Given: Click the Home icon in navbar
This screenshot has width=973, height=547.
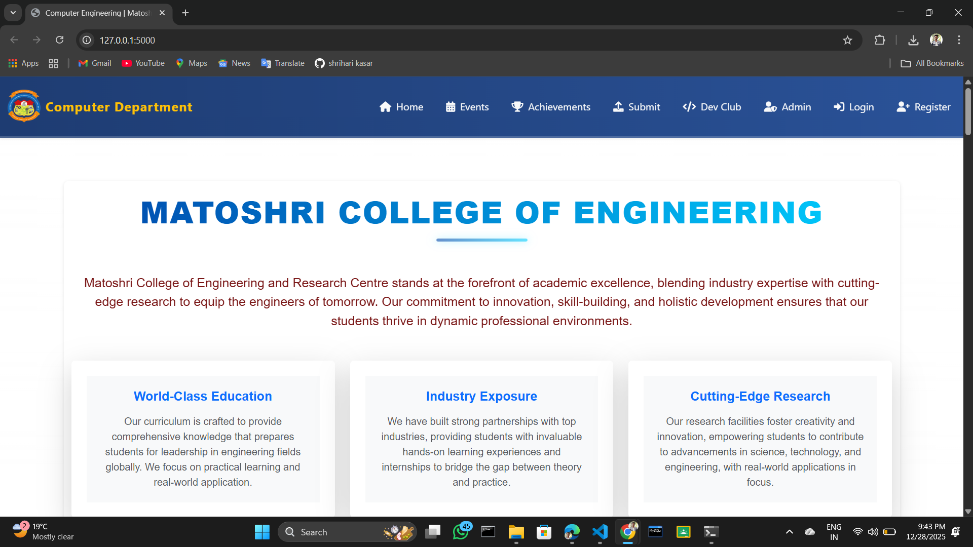Looking at the screenshot, I should coord(386,107).
